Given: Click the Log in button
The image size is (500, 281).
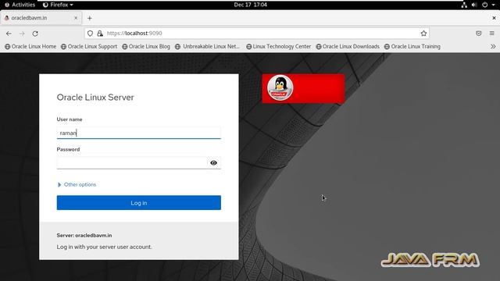Looking at the screenshot, I should (139, 203).
